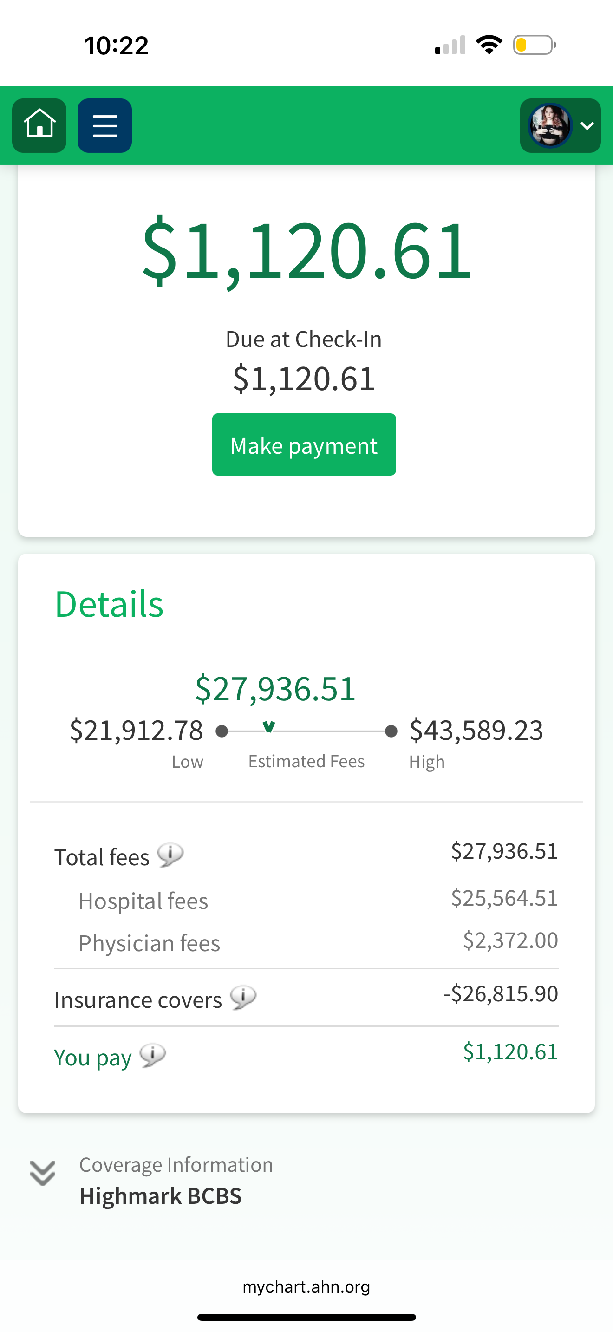
Task: Tap the chevron beside the profile photo
Action: (x=587, y=126)
